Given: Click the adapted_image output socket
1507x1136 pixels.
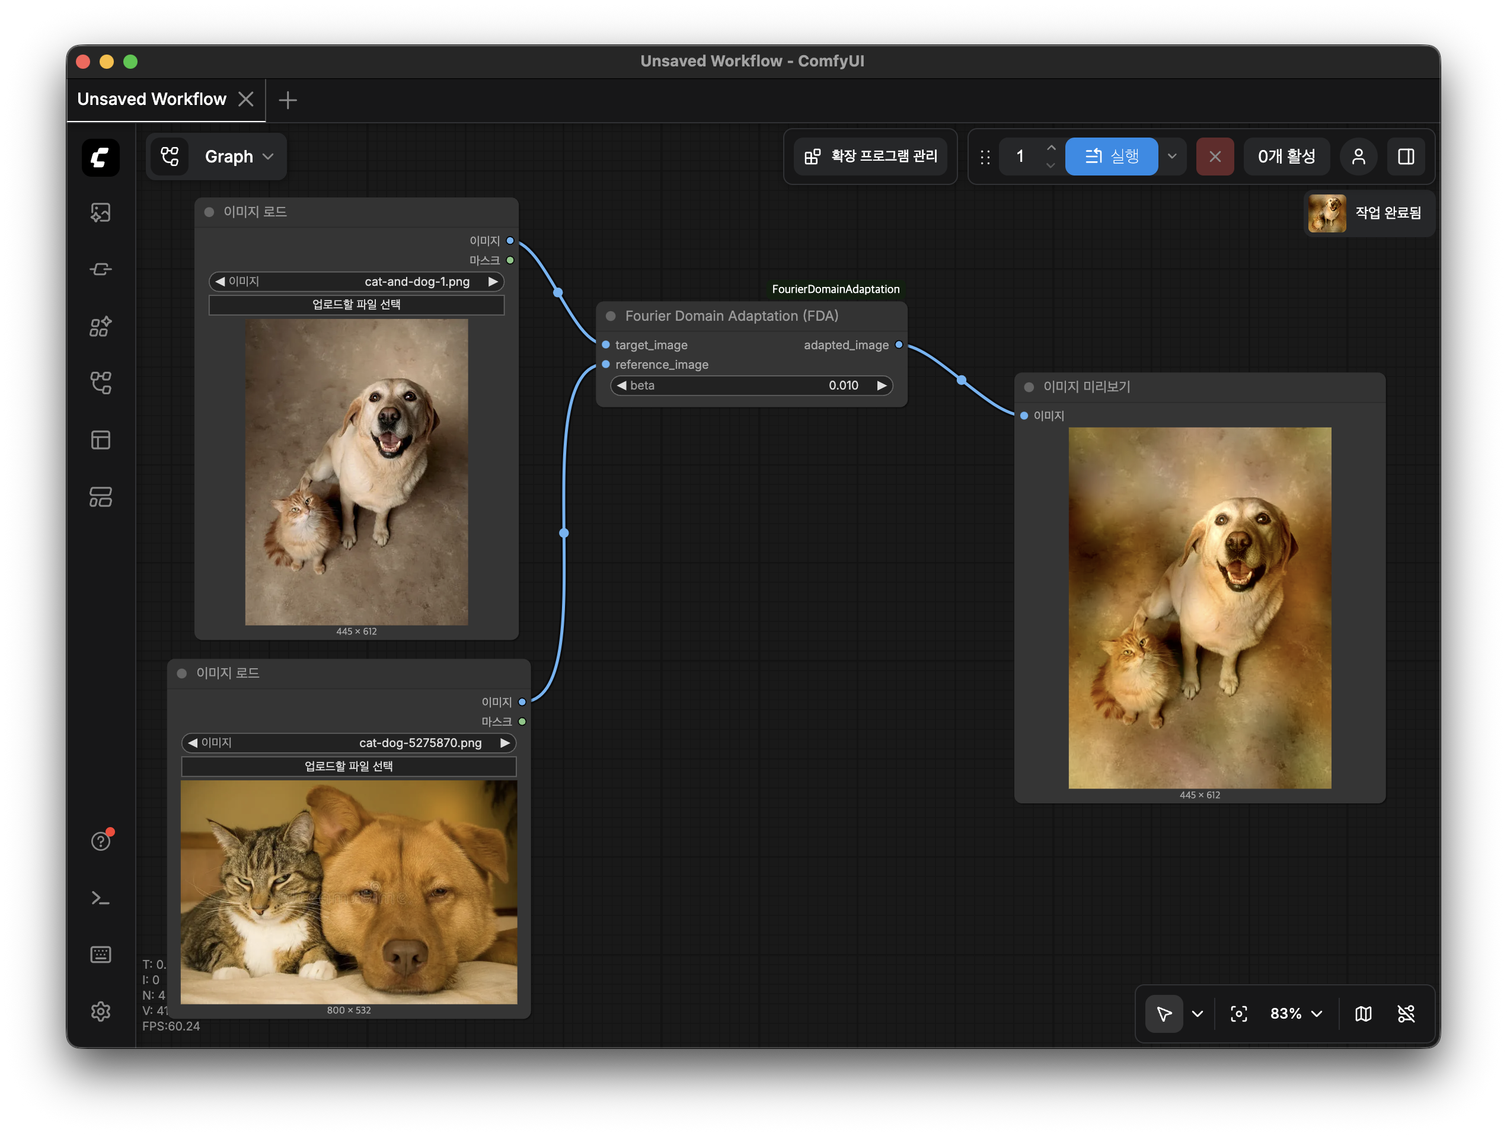Looking at the screenshot, I should click(899, 345).
